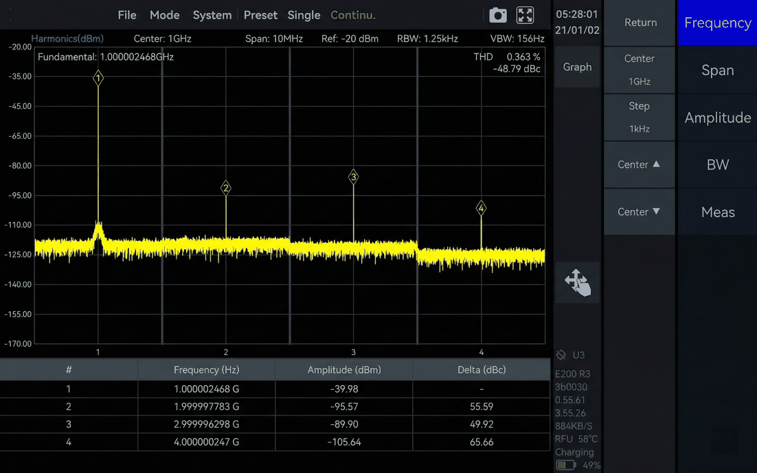Click the Preset menu item
The width and height of the screenshot is (757, 473).
tap(260, 15)
